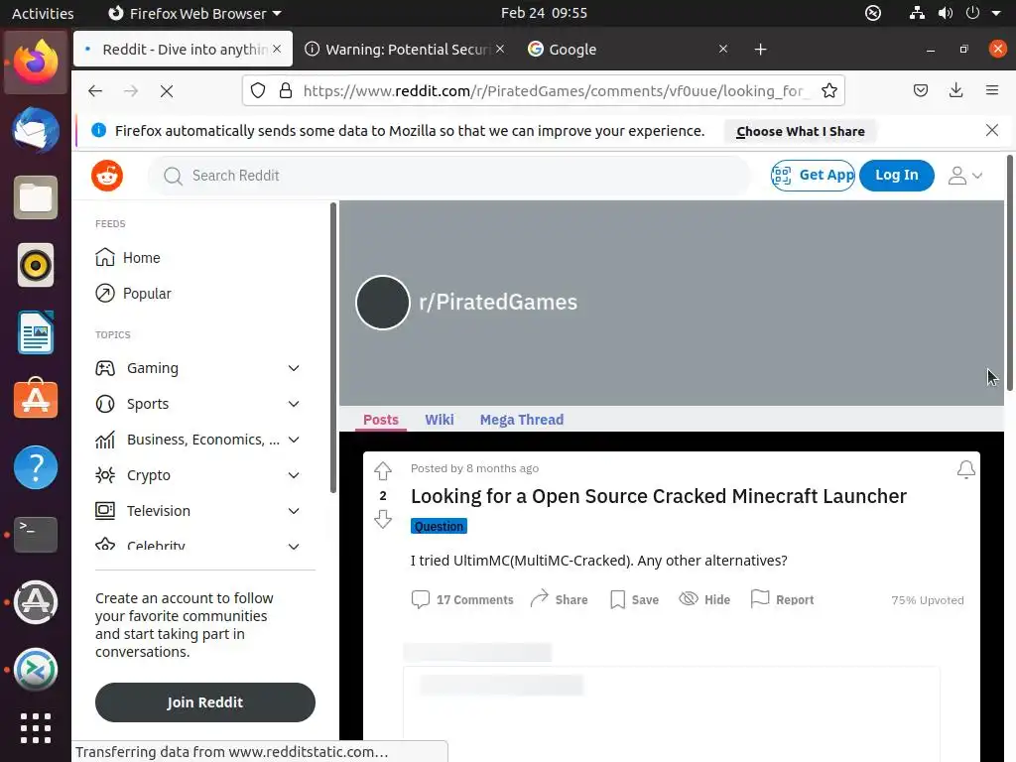Open Ubuntu Software from dock
Image resolution: width=1016 pixels, height=762 pixels.
click(x=36, y=399)
